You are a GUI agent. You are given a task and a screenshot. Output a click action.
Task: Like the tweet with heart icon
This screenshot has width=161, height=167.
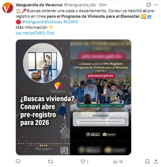click(83, 161)
